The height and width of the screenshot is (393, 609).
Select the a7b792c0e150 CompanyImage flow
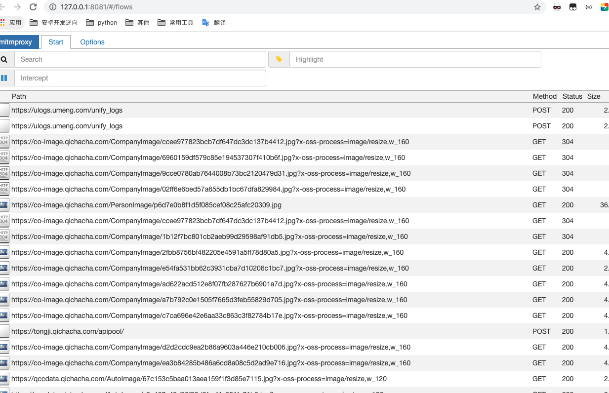point(304,300)
